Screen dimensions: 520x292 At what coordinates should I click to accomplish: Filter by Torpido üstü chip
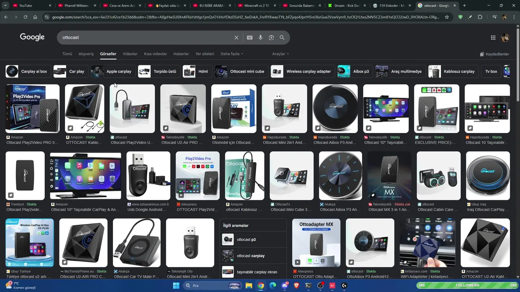[x=159, y=71]
